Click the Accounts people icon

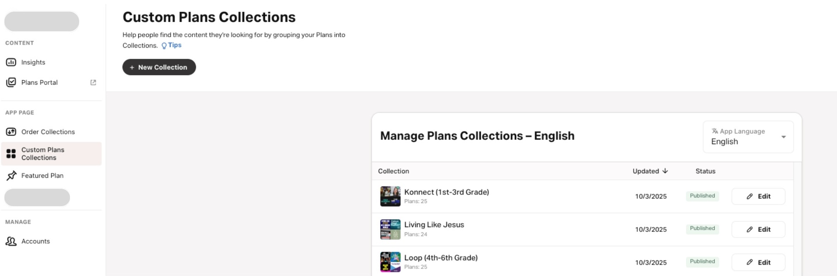(x=11, y=241)
